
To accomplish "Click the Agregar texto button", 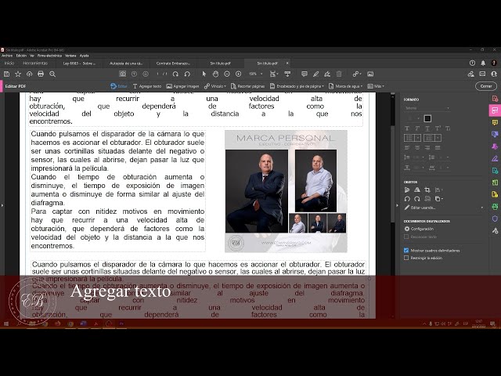I will [147, 86].
